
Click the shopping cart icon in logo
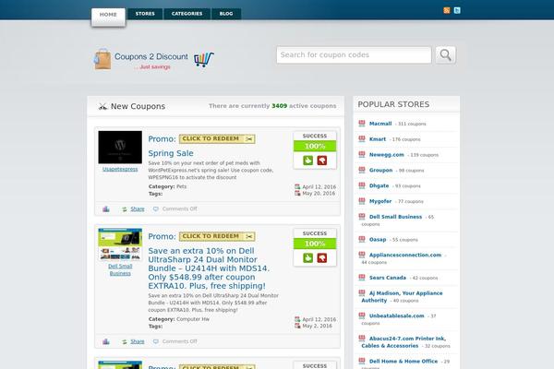click(x=204, y=59)
